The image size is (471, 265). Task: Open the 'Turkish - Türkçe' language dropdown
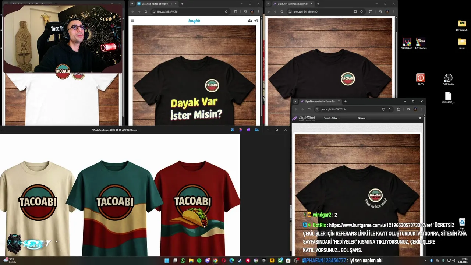tap(331, 118)
